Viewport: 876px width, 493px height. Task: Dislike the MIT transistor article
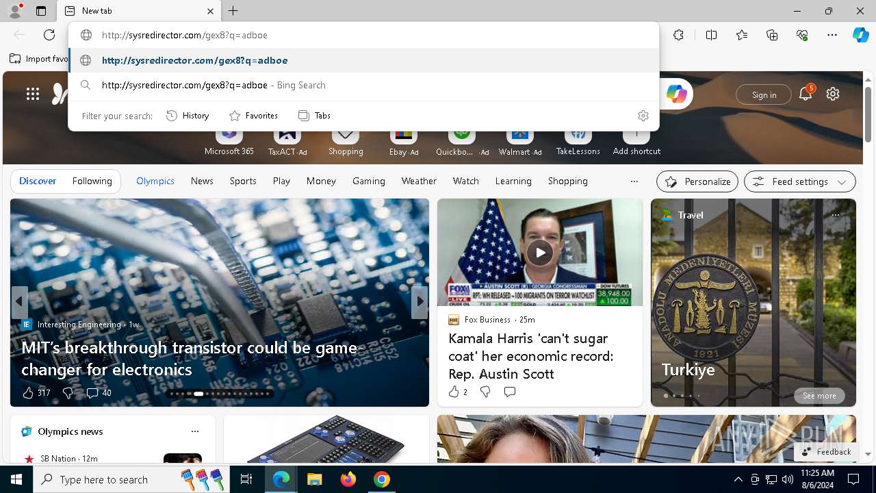coord(68,392)
